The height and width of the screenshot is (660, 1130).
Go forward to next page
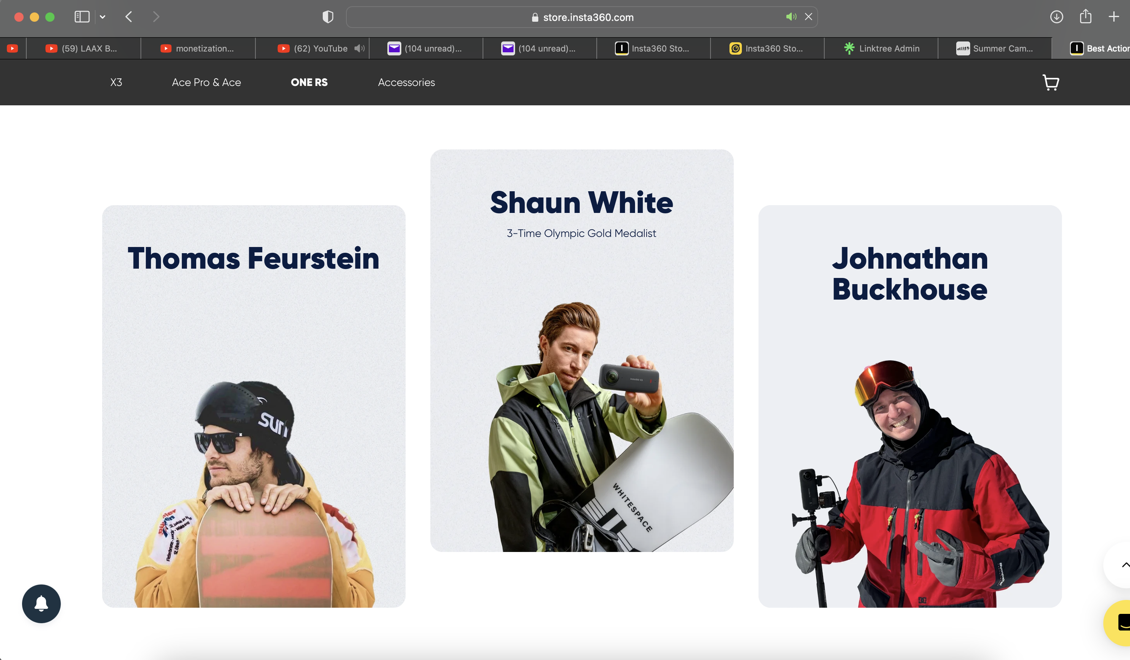point(156,17)
